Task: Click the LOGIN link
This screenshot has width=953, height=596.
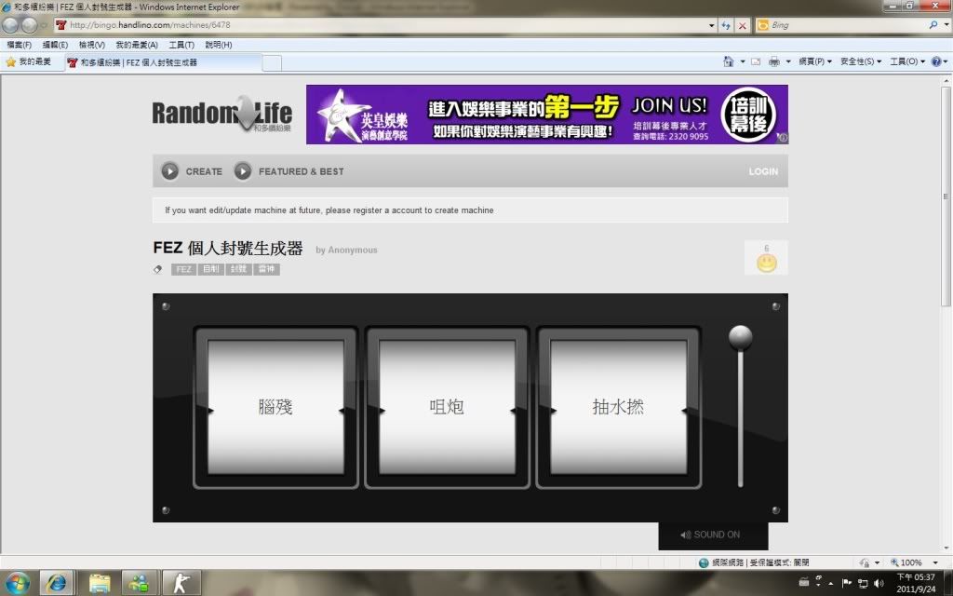Action: 763,171
